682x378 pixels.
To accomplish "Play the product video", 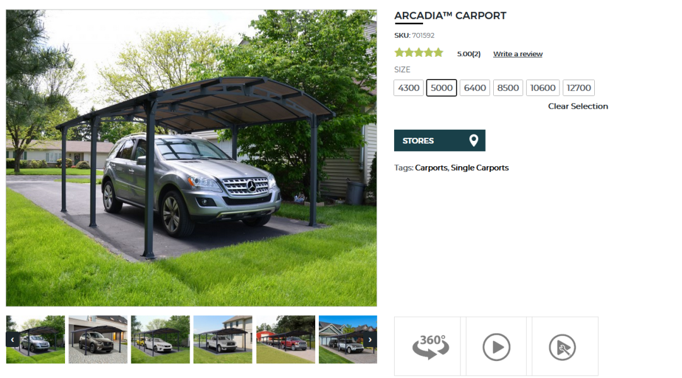I will (496, 347).
